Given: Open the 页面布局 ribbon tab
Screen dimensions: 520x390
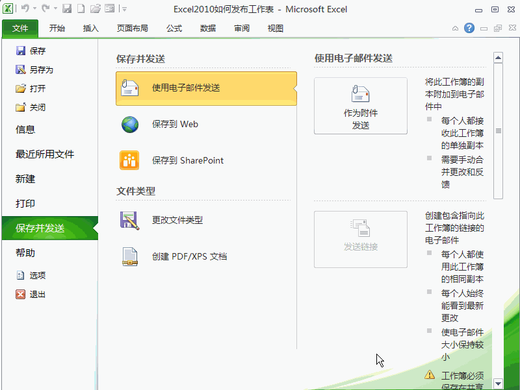Looking at the screenshot, I should (x=133, y=29).
